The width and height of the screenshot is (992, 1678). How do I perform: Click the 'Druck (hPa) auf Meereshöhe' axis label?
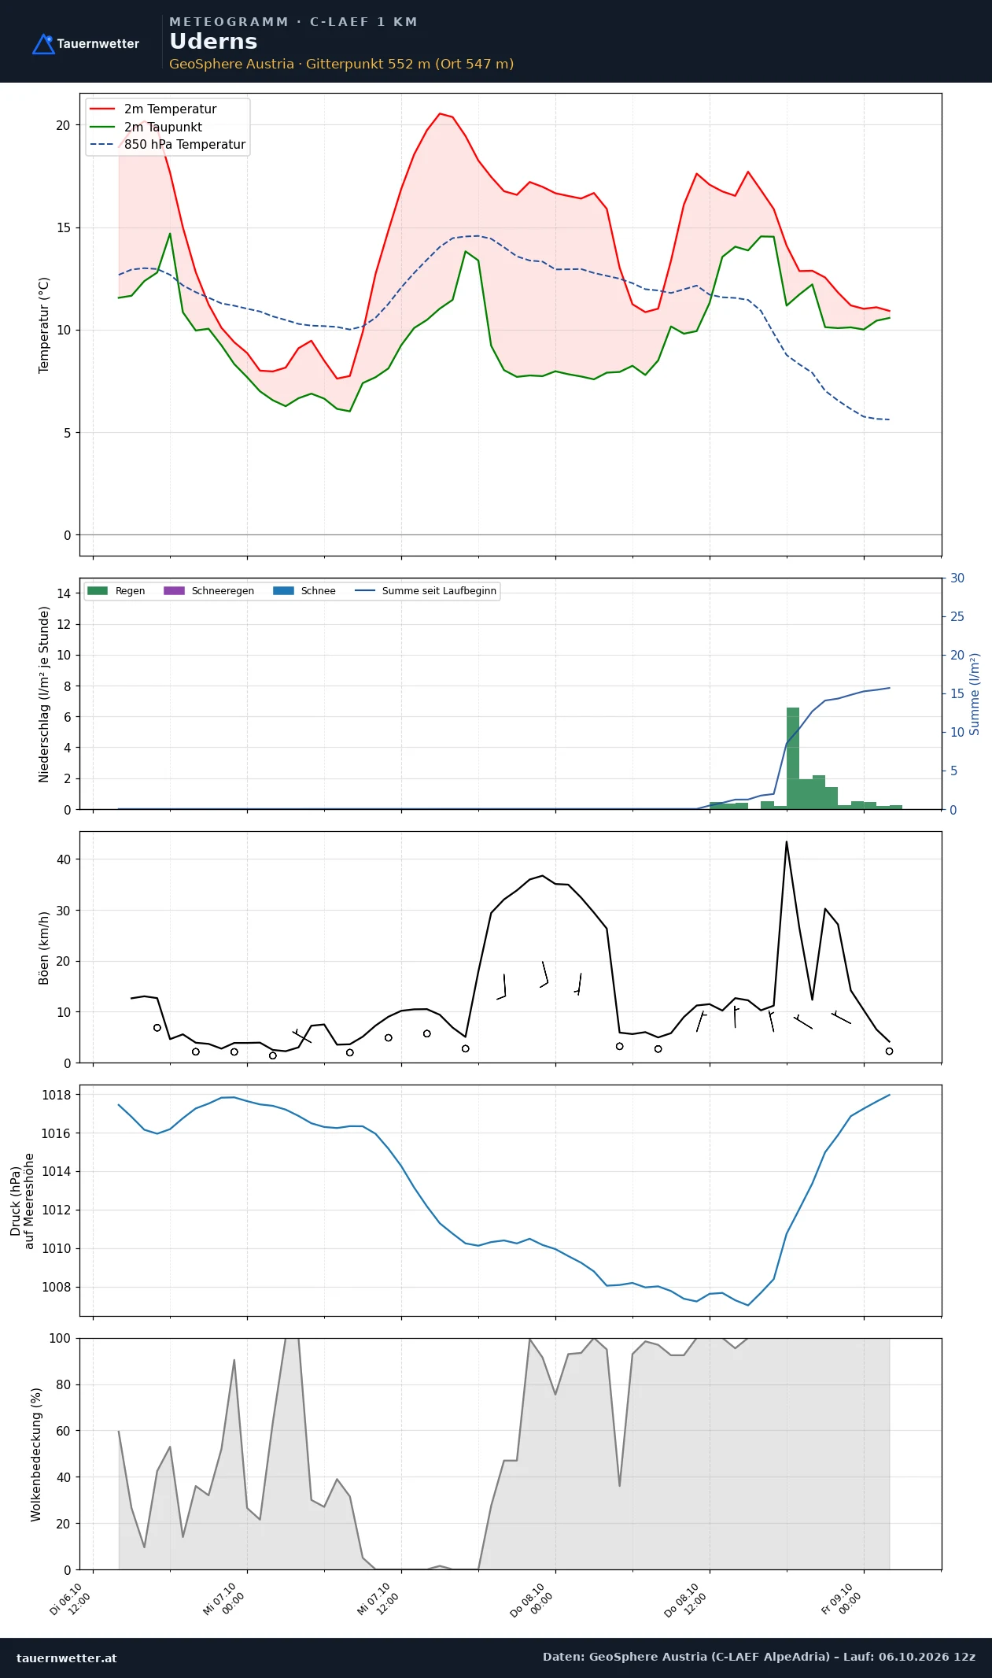pos(22,1201)
